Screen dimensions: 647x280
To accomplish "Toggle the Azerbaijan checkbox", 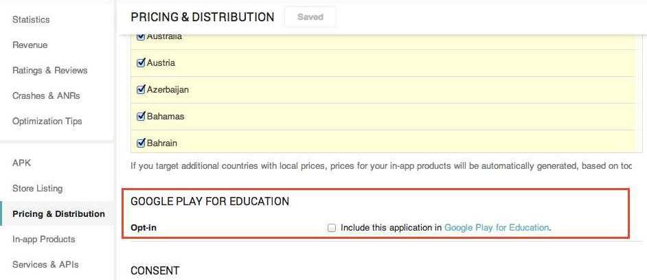I will point(141,89).
